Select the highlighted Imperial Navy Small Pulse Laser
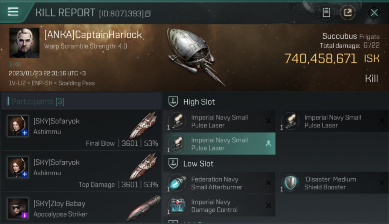This screenshot has height=224, width=389. tap(219, 144)
